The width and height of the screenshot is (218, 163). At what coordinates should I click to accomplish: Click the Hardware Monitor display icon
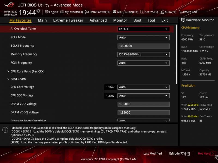183,20
